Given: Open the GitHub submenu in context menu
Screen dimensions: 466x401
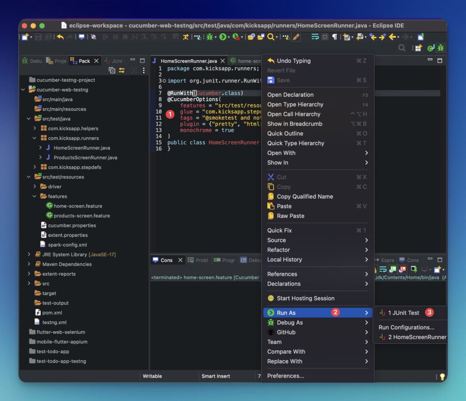Looking at the screenshot, I should (x=317, y=332).
